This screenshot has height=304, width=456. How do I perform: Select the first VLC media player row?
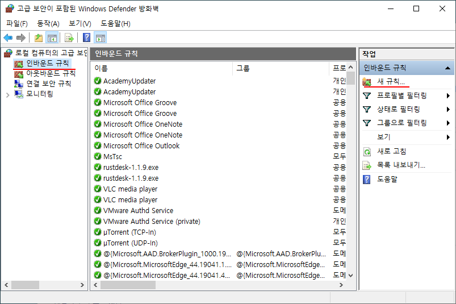[x=220, y=189]
